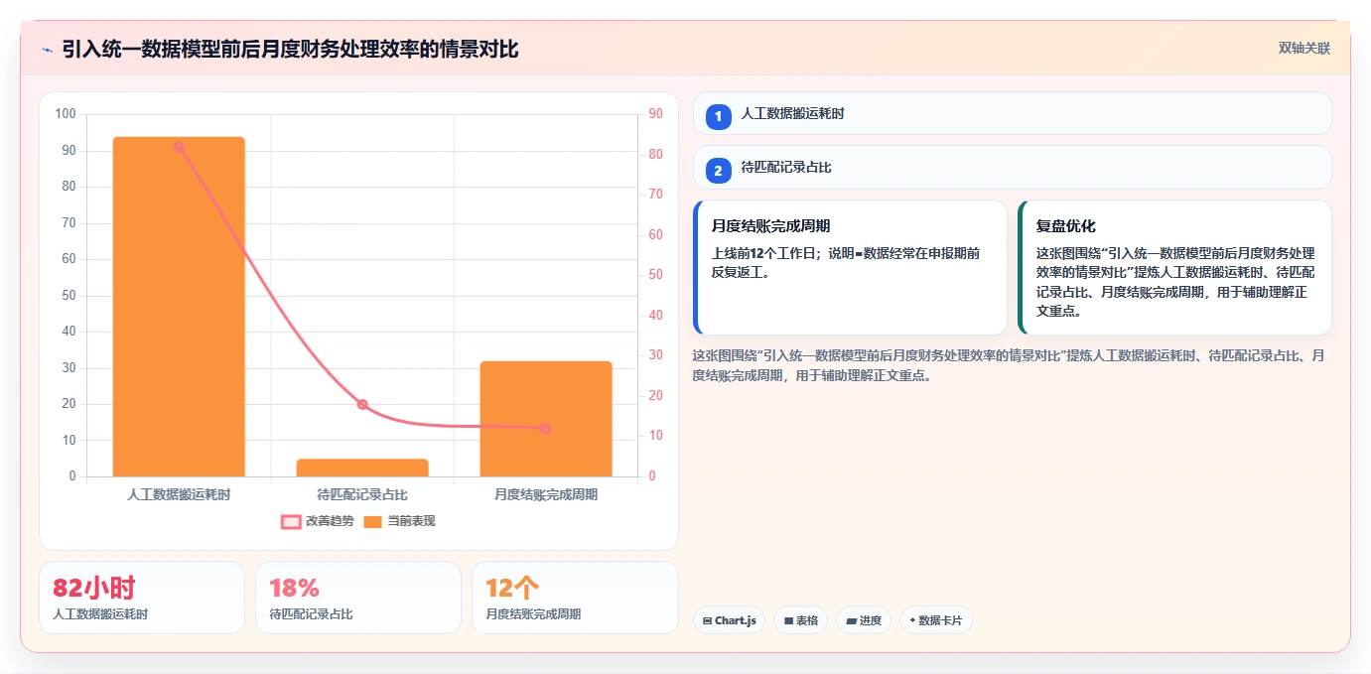The width and height of the screenshot is (1371, 674).
Task: Click the 进度 tag
Action: pos(864,620)
